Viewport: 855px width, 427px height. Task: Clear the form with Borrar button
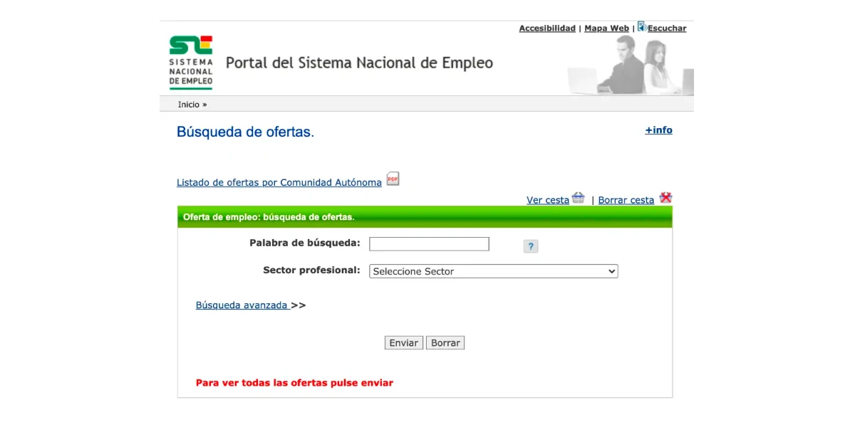(x=445, y=343)
